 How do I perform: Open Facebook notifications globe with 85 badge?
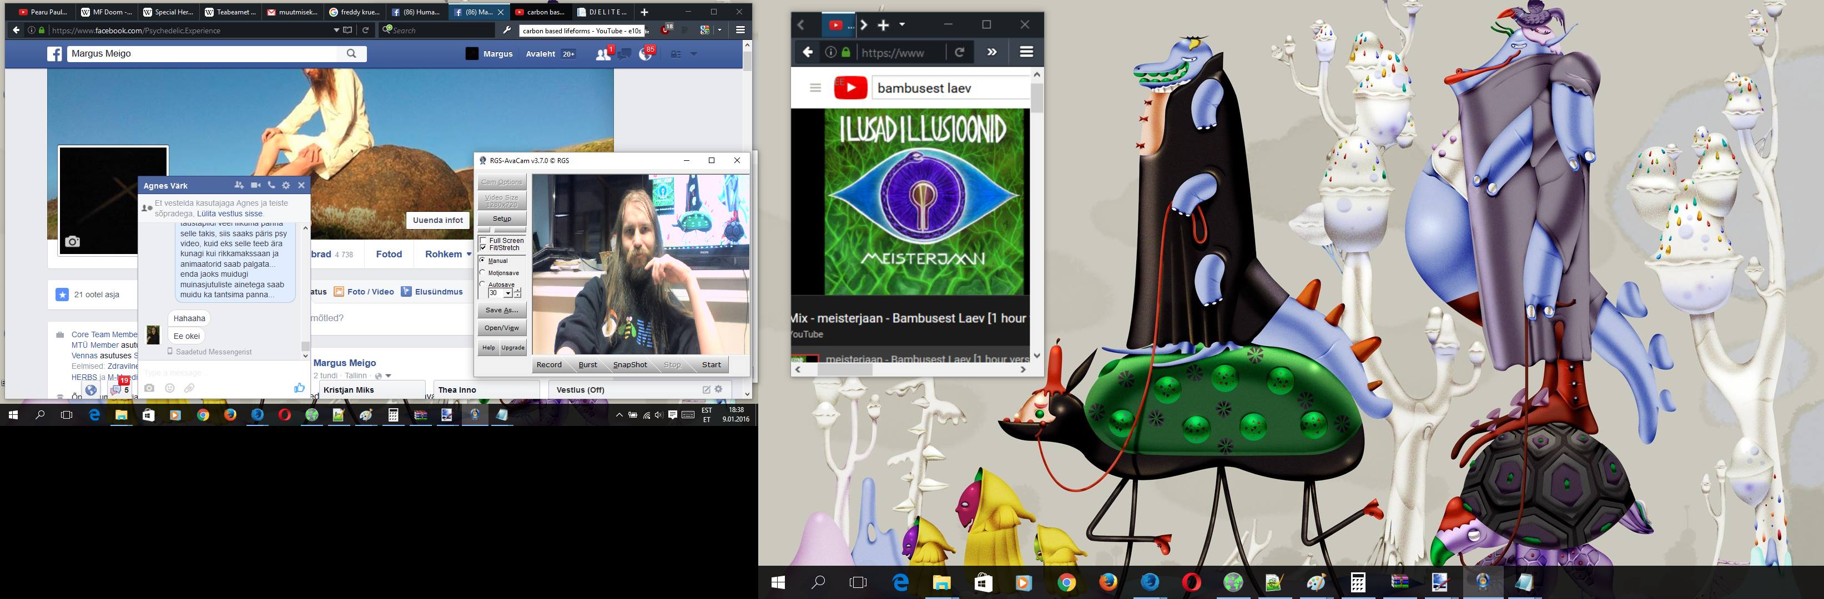(x=646, y=54)
